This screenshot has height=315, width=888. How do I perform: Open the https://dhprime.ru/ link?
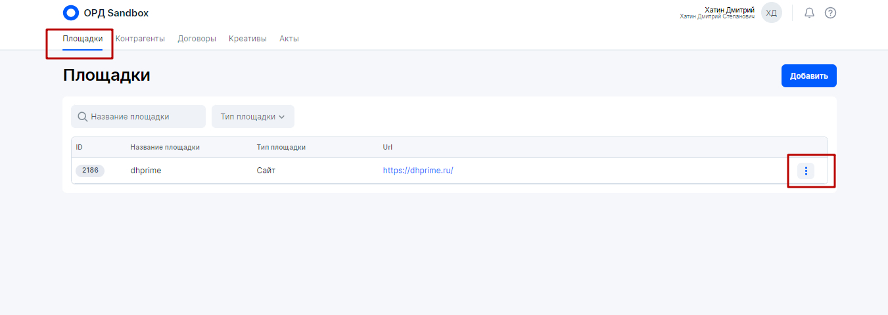[418, 171]
